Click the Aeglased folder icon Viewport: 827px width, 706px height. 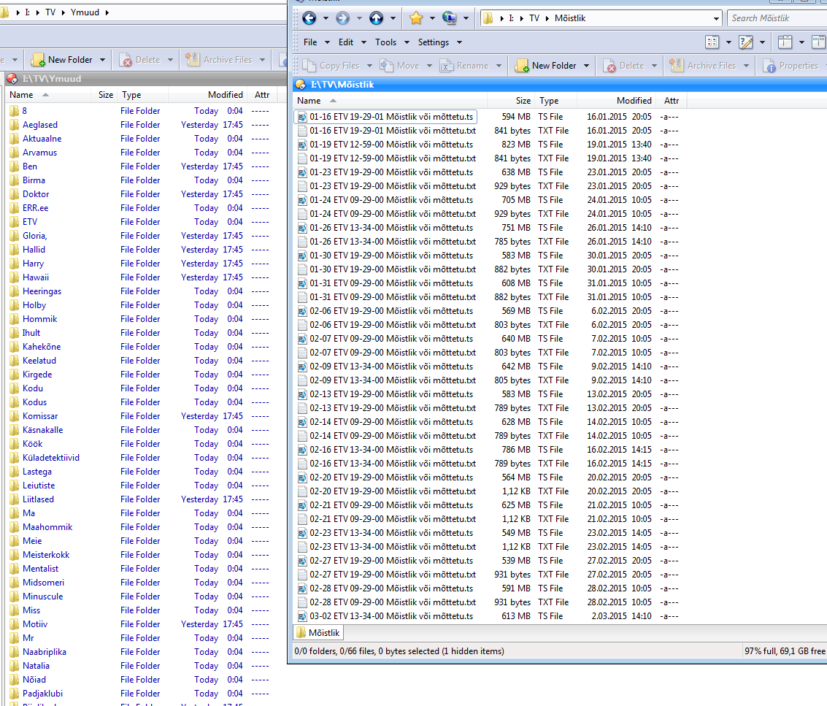14,125
